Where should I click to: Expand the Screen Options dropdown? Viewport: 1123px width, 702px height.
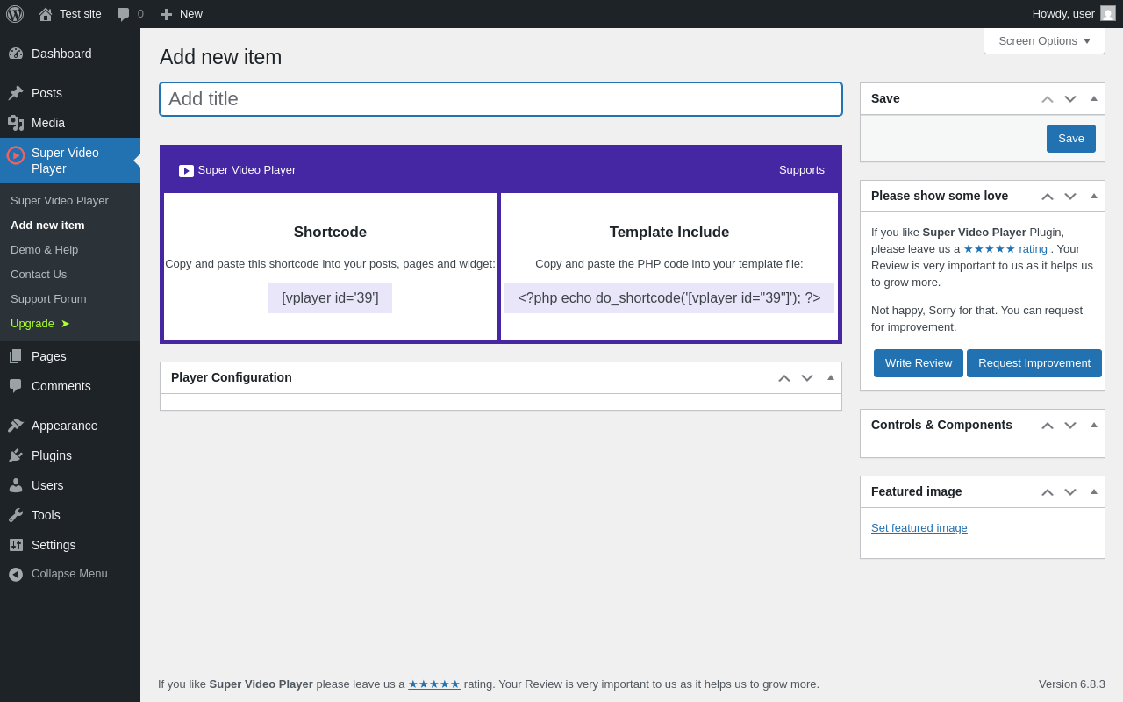tap(1044, 40)
